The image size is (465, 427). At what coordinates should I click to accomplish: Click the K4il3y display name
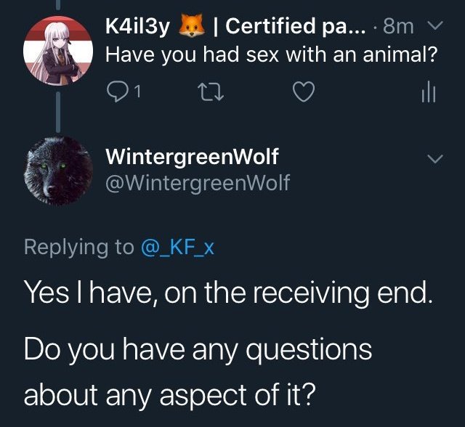click(137, 27)
